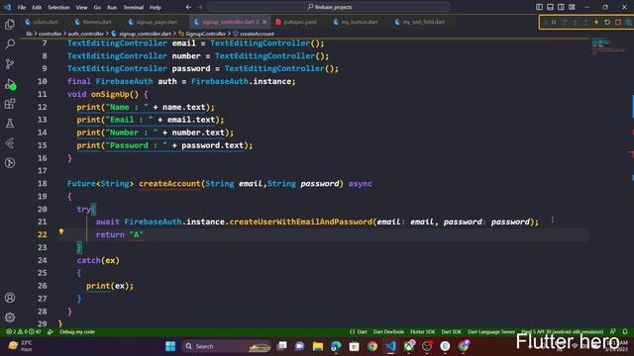Toggle the secondary side bar layout
Image resolution: width=634 pixels, height=356 pixels.
[561, 7]
